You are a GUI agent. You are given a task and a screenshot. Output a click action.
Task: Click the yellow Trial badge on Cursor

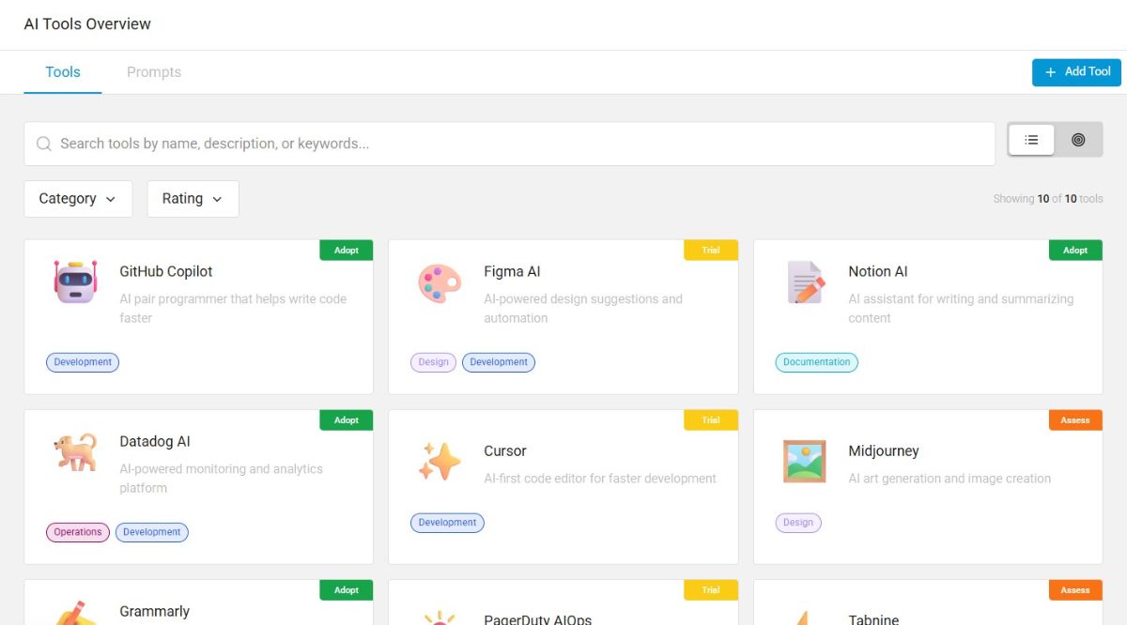pos(711,420)
